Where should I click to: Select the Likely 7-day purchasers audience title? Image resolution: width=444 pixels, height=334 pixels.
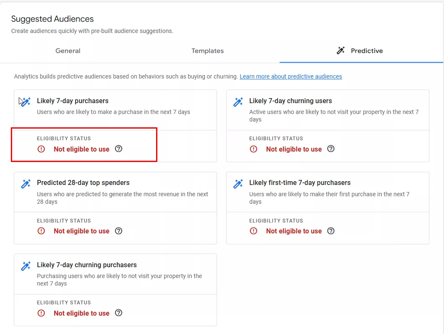[73, 101]
